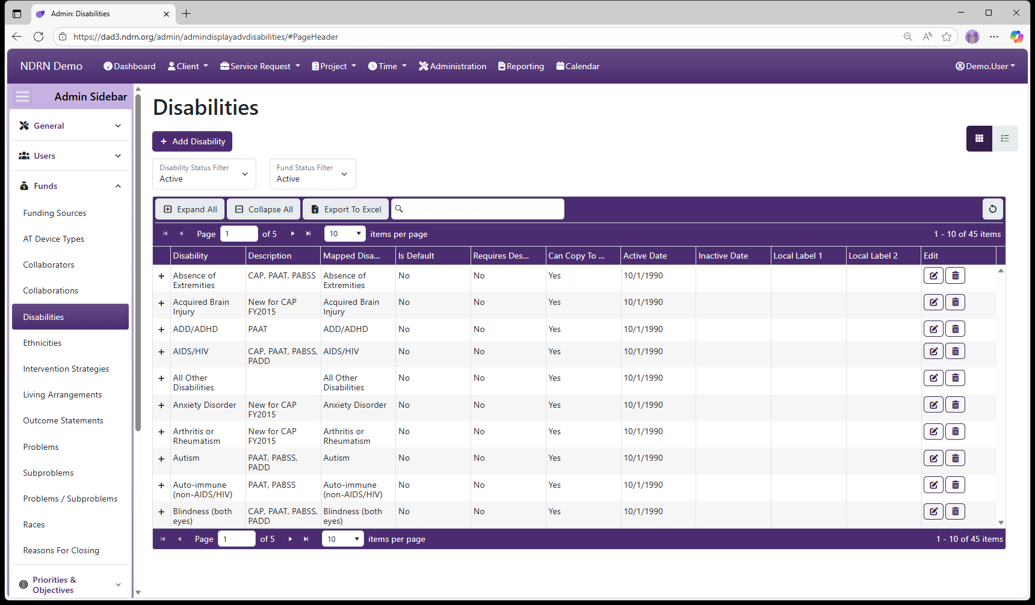Open the Project menu
Viewport: 1035px width, 605px height.
click(334, 66)
